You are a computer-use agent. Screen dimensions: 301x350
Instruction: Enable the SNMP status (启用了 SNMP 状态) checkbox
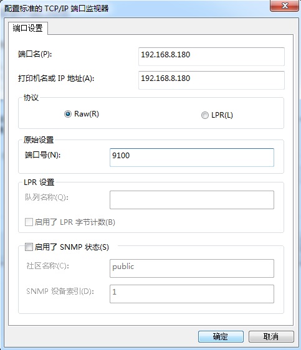click(29, 247)
